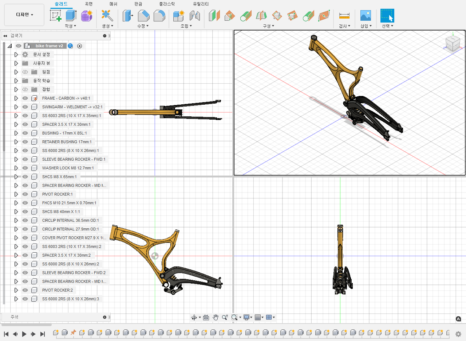
Task: Open the 디자인 workspace dropdown
Action: coord(24,15)
